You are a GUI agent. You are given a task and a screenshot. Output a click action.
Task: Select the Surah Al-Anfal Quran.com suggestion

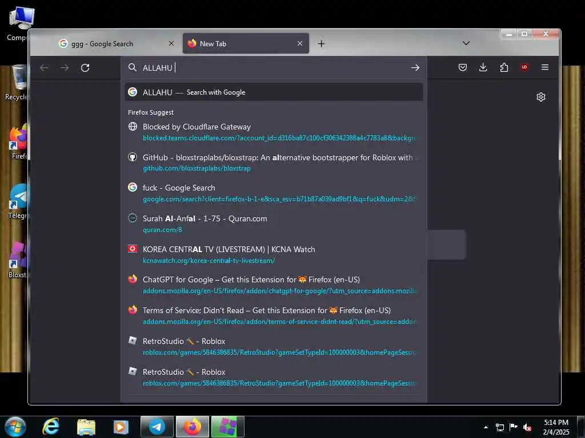pyautogui.click(x=274, y=224)
